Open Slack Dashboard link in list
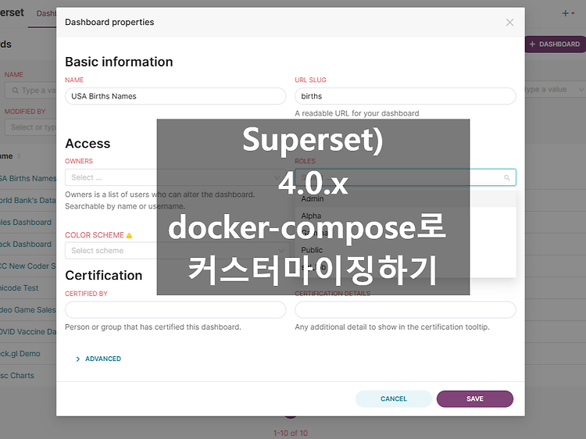This screenshot has width=586, height=439. [x=26, y=244]
